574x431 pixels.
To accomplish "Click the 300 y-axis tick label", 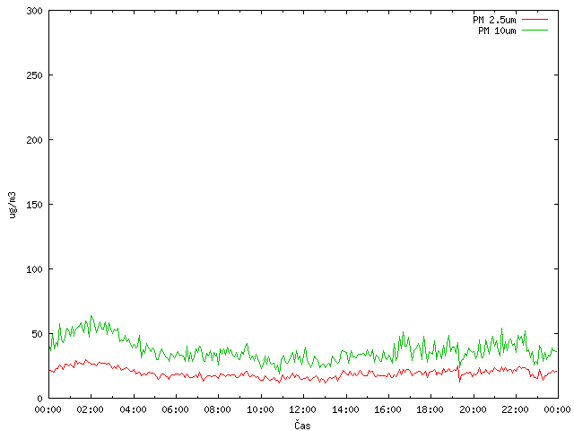I will click(x=34, y=11).
